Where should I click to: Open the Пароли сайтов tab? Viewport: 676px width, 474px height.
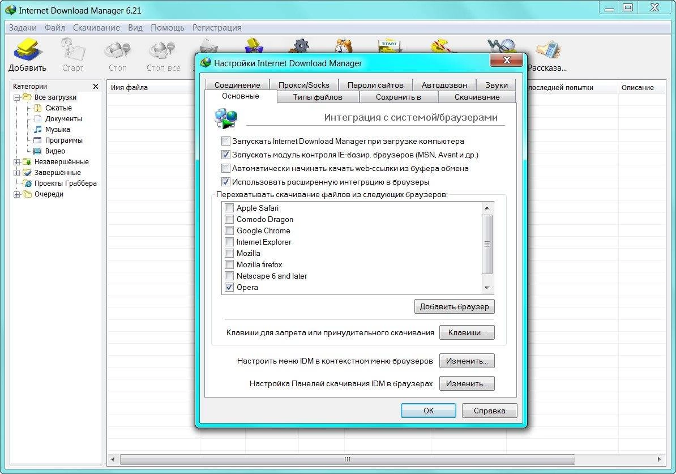[x=375, y=85]
